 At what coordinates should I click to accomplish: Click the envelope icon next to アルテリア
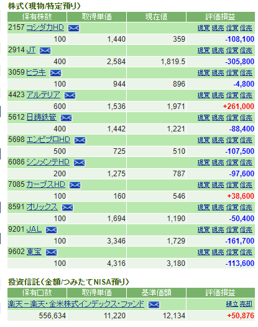tap(70, 95)
